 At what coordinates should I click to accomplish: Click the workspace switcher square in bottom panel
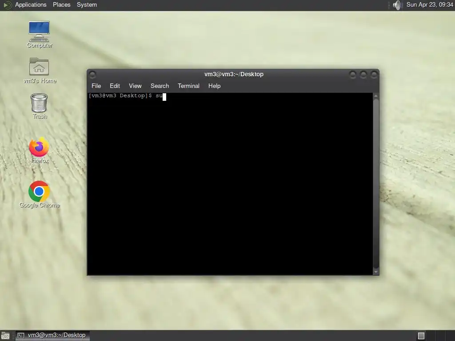421,336
